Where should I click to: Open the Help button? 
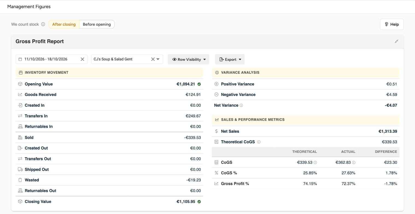click(x=392, y=24)
